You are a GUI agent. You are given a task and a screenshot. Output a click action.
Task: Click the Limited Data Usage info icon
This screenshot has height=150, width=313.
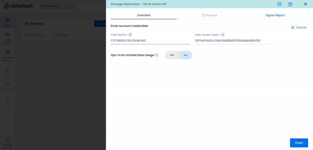pos(156,55)
